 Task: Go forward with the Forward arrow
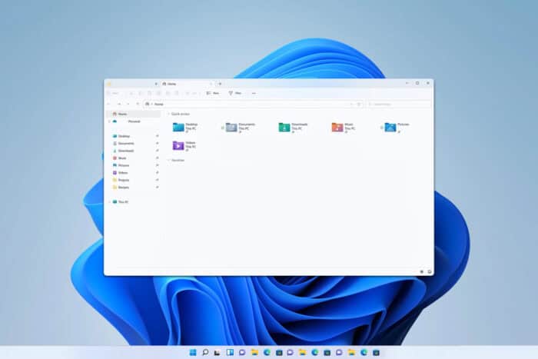pos(119,104)
